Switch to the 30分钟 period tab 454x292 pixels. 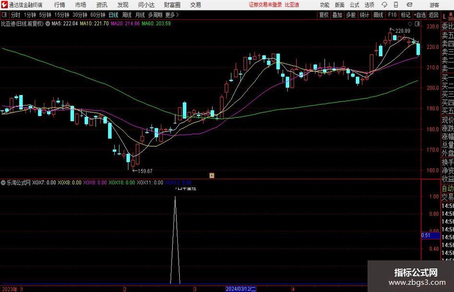80,15
